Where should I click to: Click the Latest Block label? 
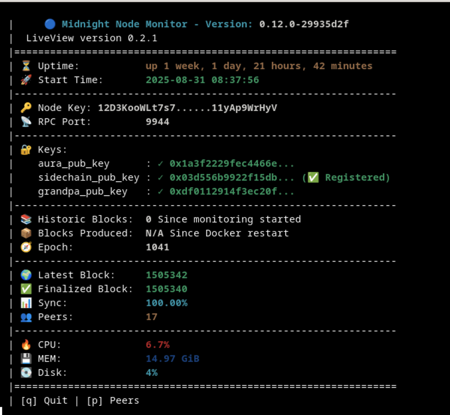pos(76,275)
